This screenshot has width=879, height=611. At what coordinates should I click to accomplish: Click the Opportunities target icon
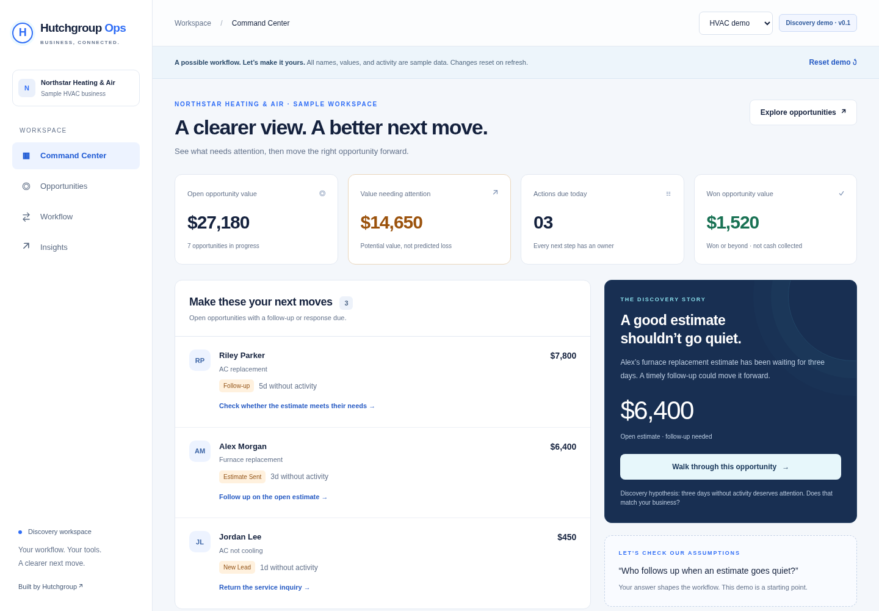(26, 186)
